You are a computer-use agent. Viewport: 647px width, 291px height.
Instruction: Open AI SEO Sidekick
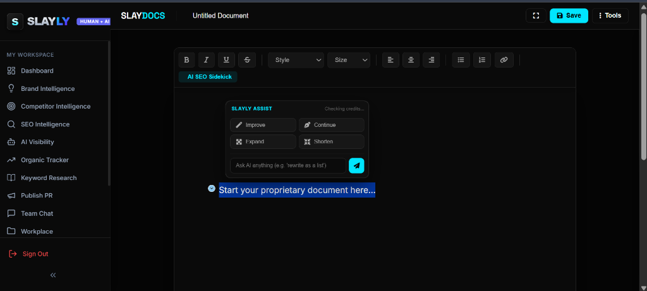point(208,76)
